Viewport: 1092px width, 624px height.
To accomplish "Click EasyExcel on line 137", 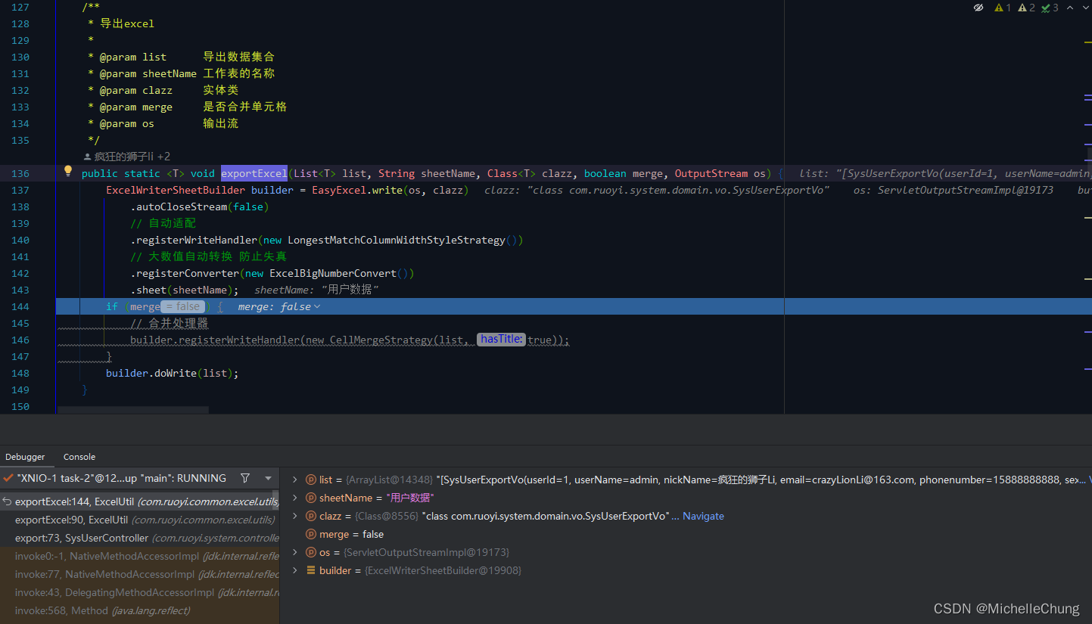I will (339, 190).
